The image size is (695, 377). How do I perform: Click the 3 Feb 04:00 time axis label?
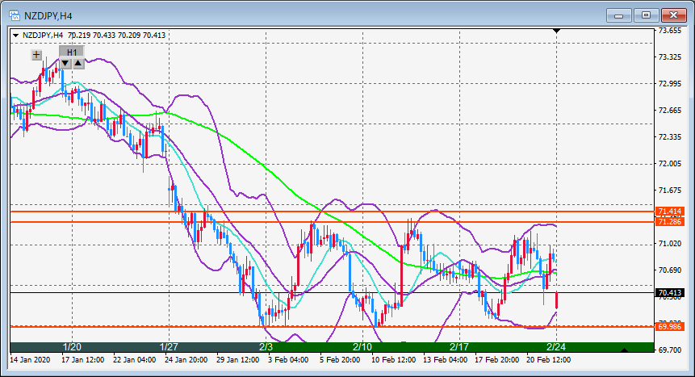[288, 360]
